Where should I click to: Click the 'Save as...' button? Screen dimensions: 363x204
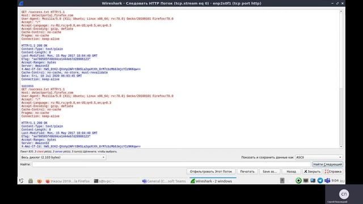(270, 172)
